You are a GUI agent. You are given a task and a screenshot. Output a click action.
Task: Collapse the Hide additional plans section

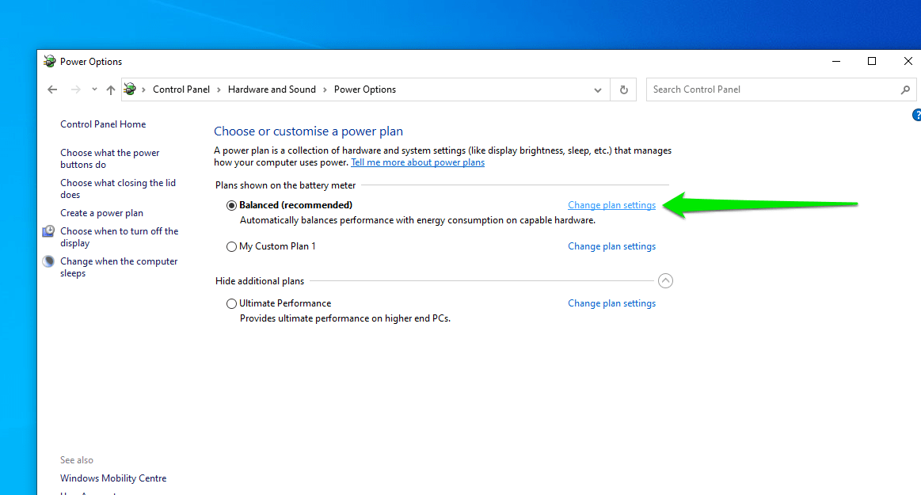[665, 280]
